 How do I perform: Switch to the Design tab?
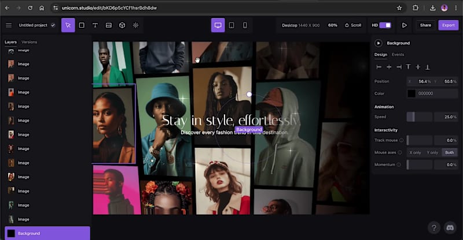tap(381, 54)
